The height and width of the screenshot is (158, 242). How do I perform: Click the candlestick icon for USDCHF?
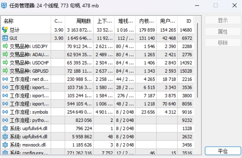[5, 63]
